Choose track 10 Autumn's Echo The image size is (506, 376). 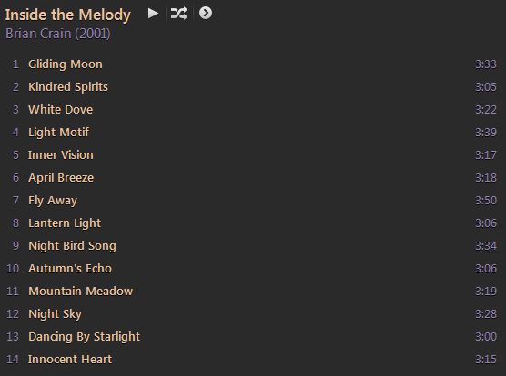(253, 269)
